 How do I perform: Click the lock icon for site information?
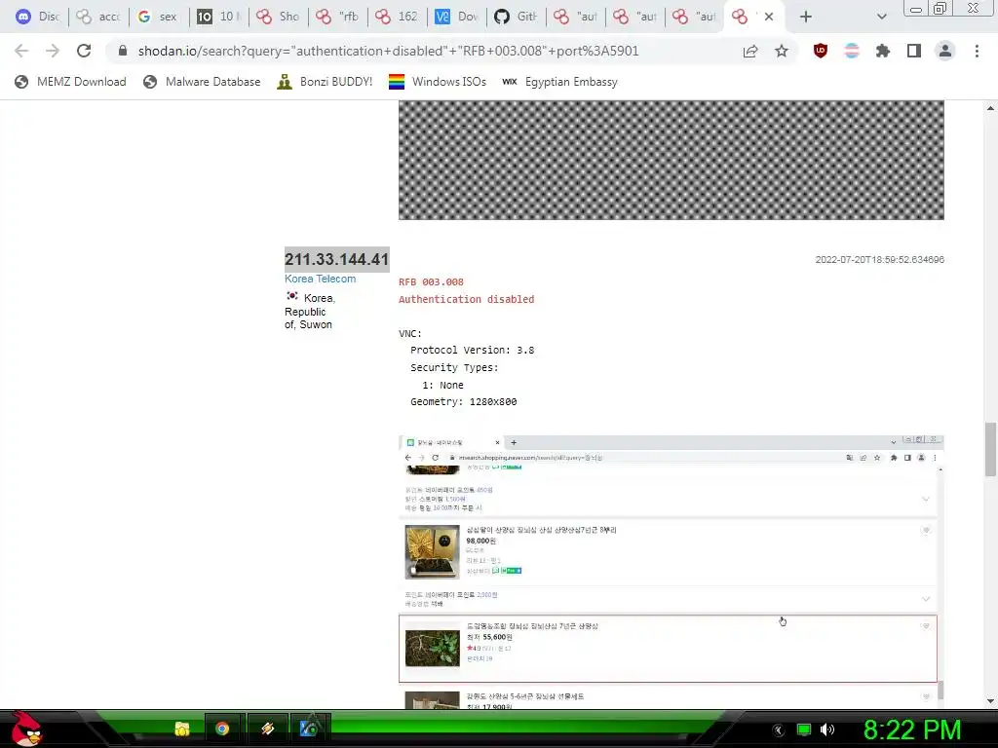pos(123,51)
